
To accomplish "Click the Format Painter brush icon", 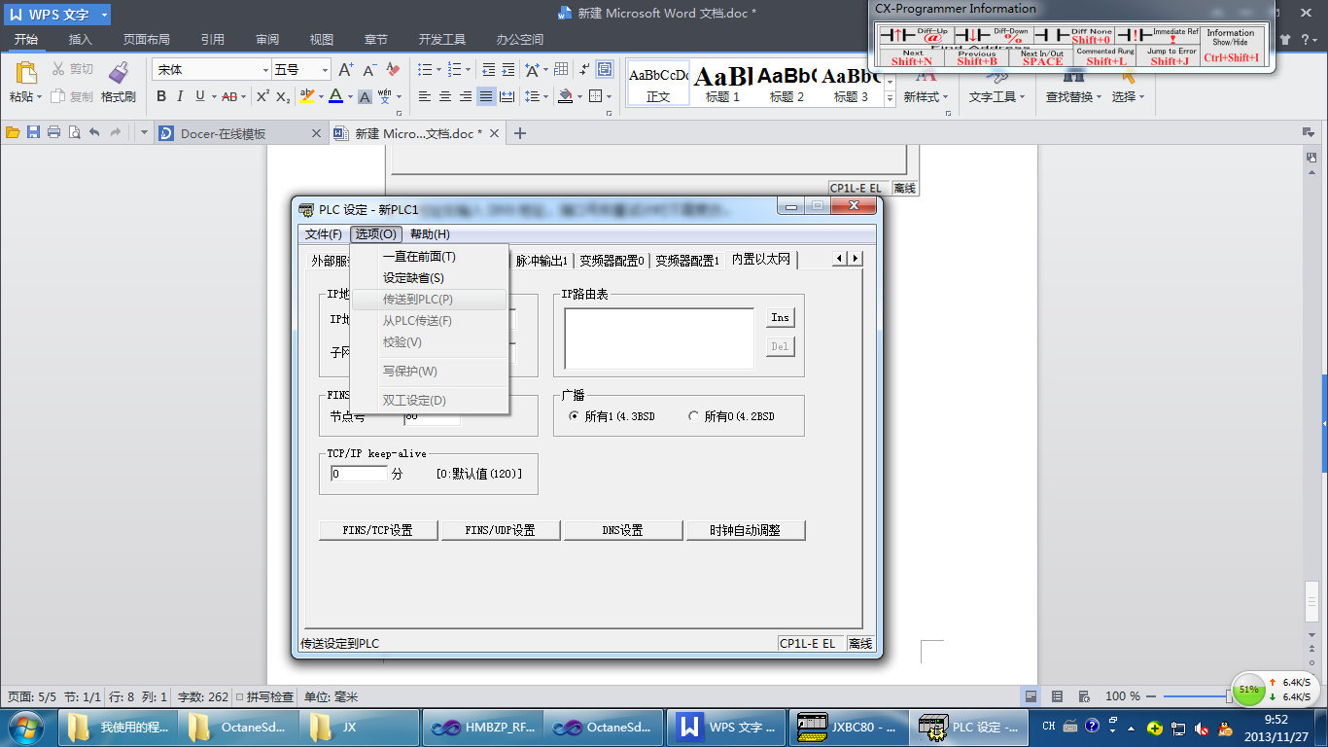I will tap(118, 74).
